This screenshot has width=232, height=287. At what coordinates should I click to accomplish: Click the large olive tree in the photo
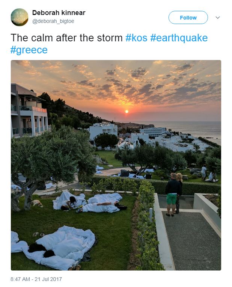tap(49, 158)
